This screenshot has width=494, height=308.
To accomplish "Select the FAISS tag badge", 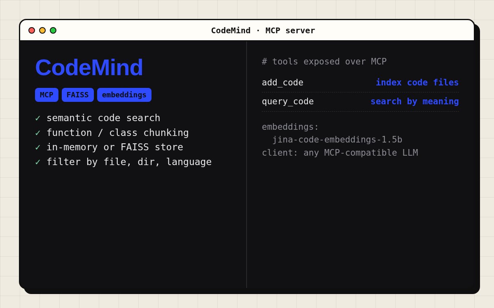I will point(78,95).
